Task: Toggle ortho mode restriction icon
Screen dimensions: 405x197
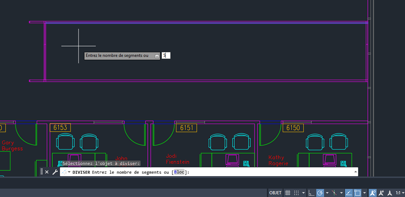Action: (312, 193)
